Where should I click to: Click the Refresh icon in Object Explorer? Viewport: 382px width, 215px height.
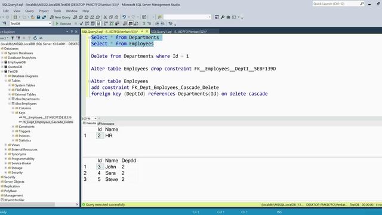coord(35,38)
